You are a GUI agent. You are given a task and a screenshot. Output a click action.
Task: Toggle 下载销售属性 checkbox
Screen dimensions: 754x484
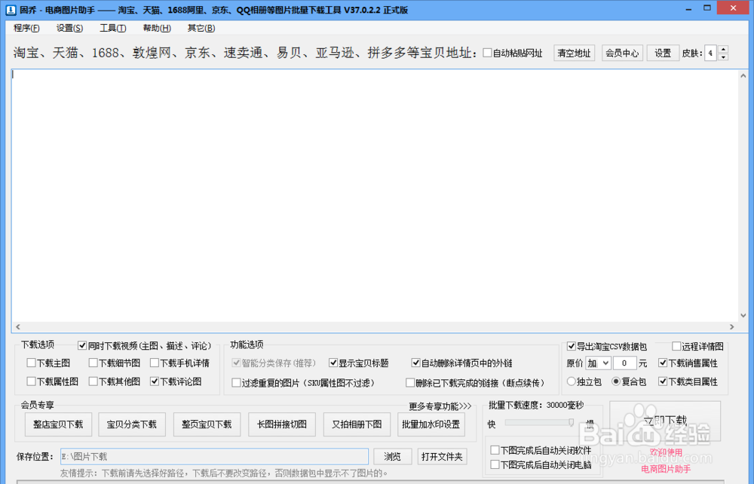click(x=663, y=363)
